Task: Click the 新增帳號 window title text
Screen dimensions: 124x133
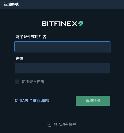Action: pos(11,5)
